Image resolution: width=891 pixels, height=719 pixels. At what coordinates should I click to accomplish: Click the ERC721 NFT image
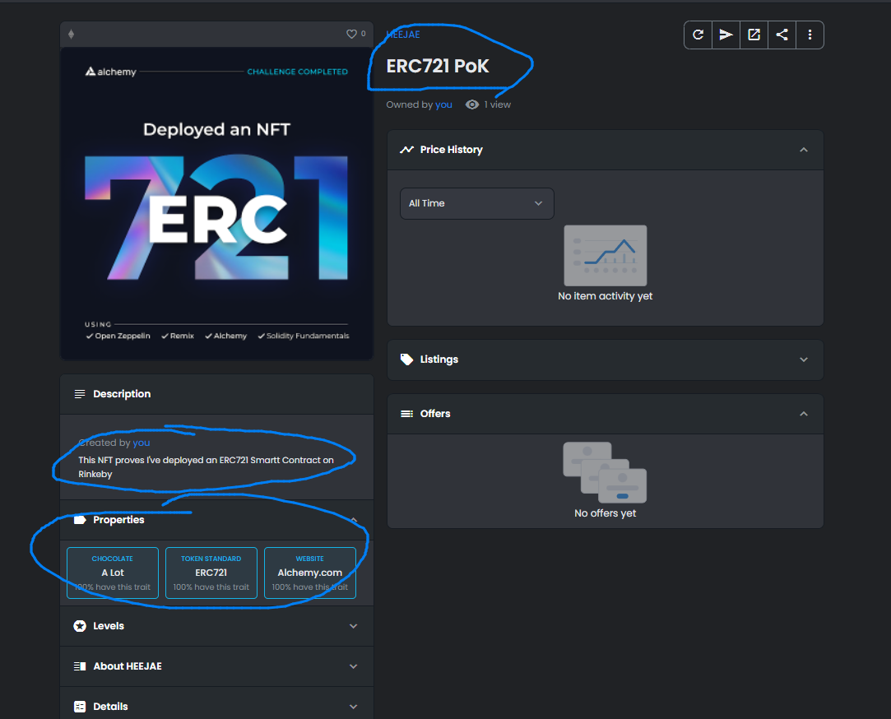tap(216, 203)
